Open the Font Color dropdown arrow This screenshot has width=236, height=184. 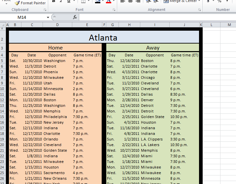(x=114, y=1)
